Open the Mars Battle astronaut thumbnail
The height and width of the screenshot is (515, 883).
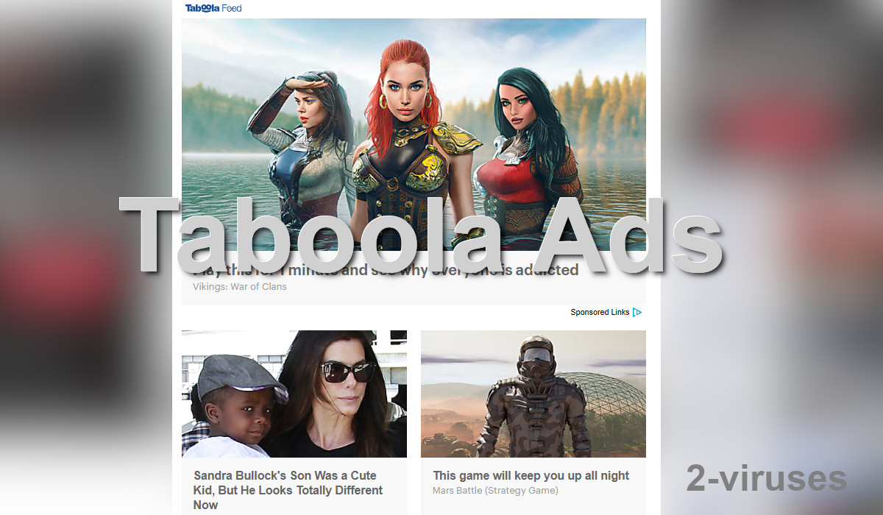(x=533, y=394)
